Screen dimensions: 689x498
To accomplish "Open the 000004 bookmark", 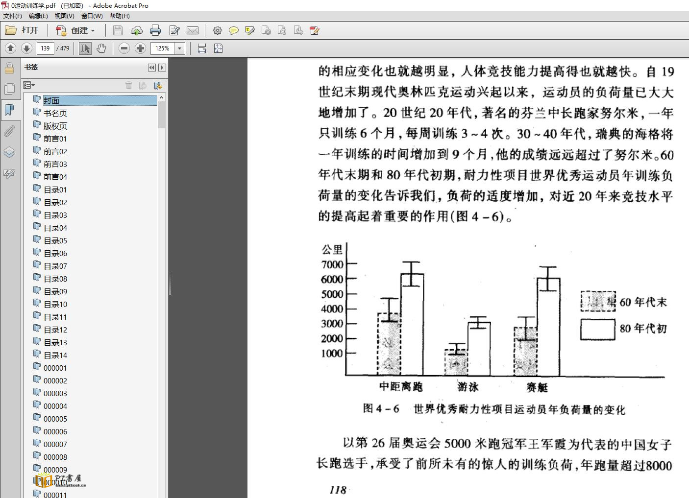I will coord(55,406).
